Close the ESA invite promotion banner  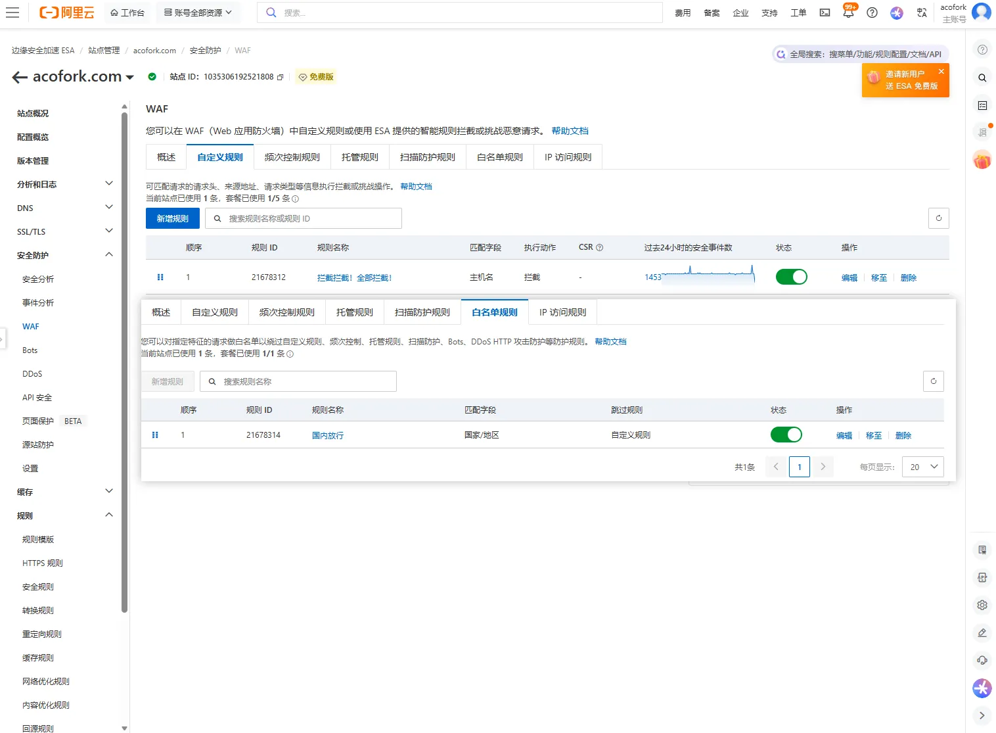(x=941, y=71)
